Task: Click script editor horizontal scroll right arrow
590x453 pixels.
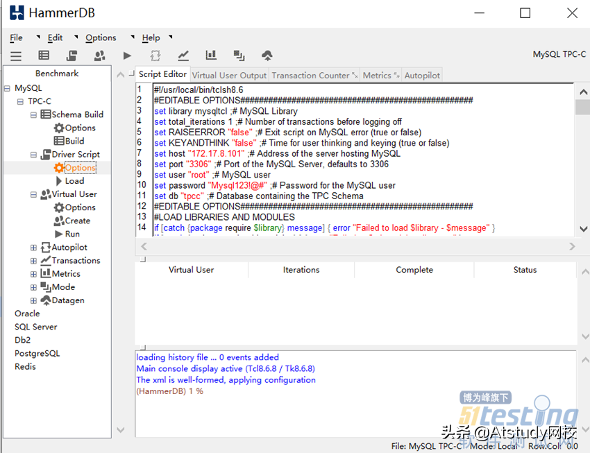Action: tap(572, 246)
